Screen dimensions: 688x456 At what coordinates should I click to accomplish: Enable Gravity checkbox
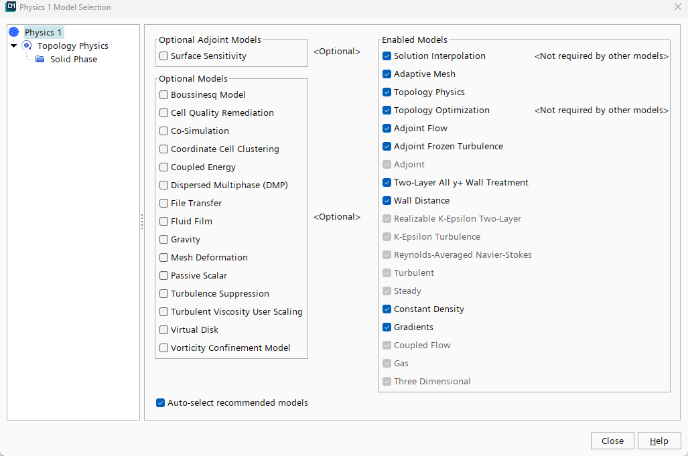coord(163,240)
